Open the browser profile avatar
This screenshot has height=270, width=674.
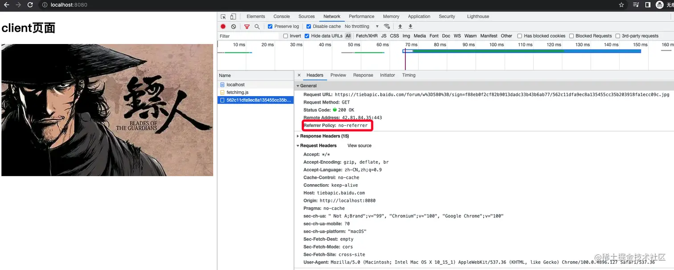pyautogui.click(x=660, y=5)
